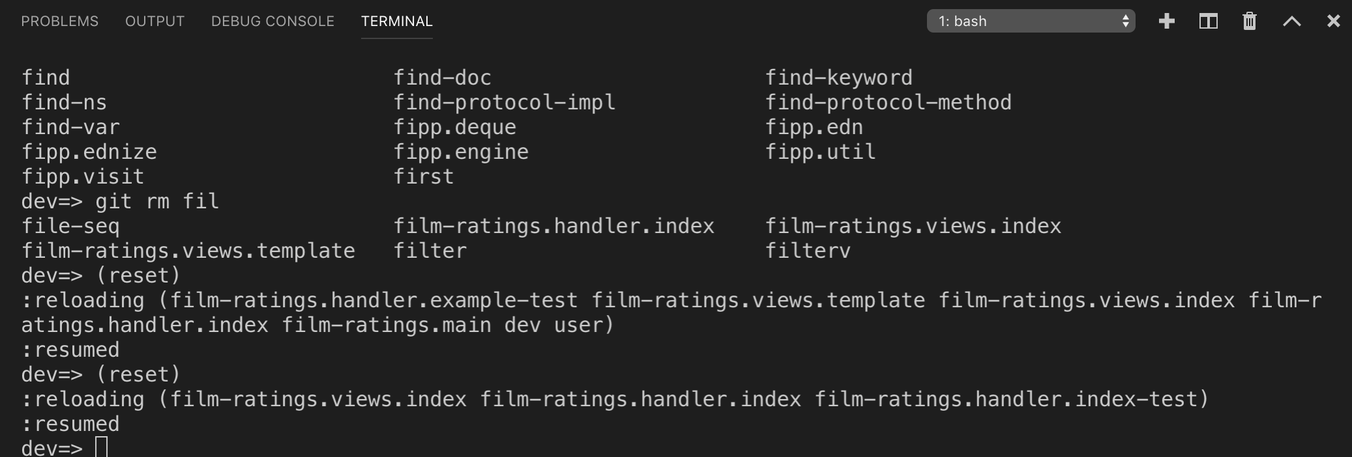Select the TERMINAL tab
The image size is (1352, 457).
396,21
